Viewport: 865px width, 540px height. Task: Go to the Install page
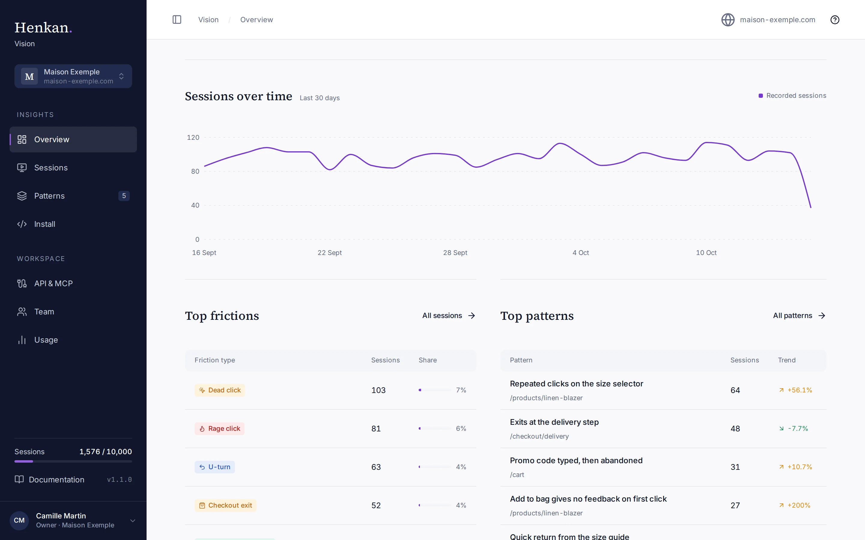[x=73, y=224]
